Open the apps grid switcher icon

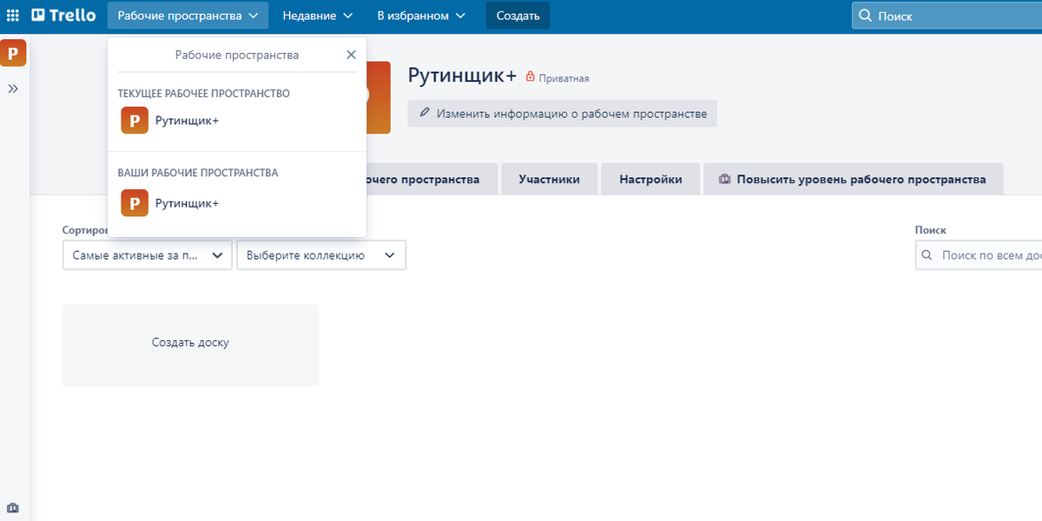point(13,16)
